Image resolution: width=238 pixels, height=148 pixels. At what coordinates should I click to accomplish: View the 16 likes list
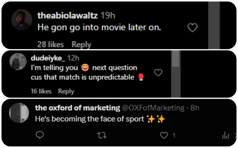point(41,91)
